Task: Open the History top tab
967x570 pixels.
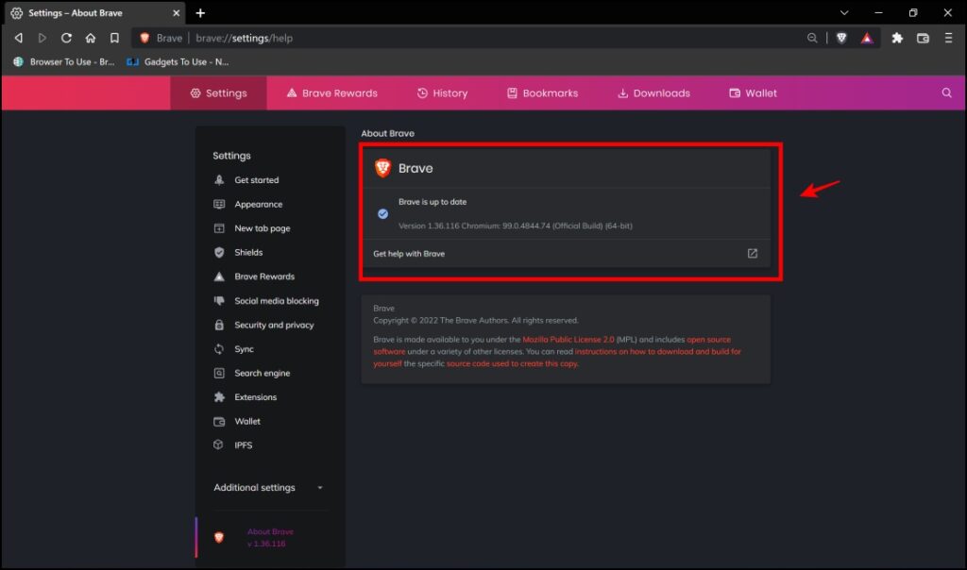Action: pos(442,93)
